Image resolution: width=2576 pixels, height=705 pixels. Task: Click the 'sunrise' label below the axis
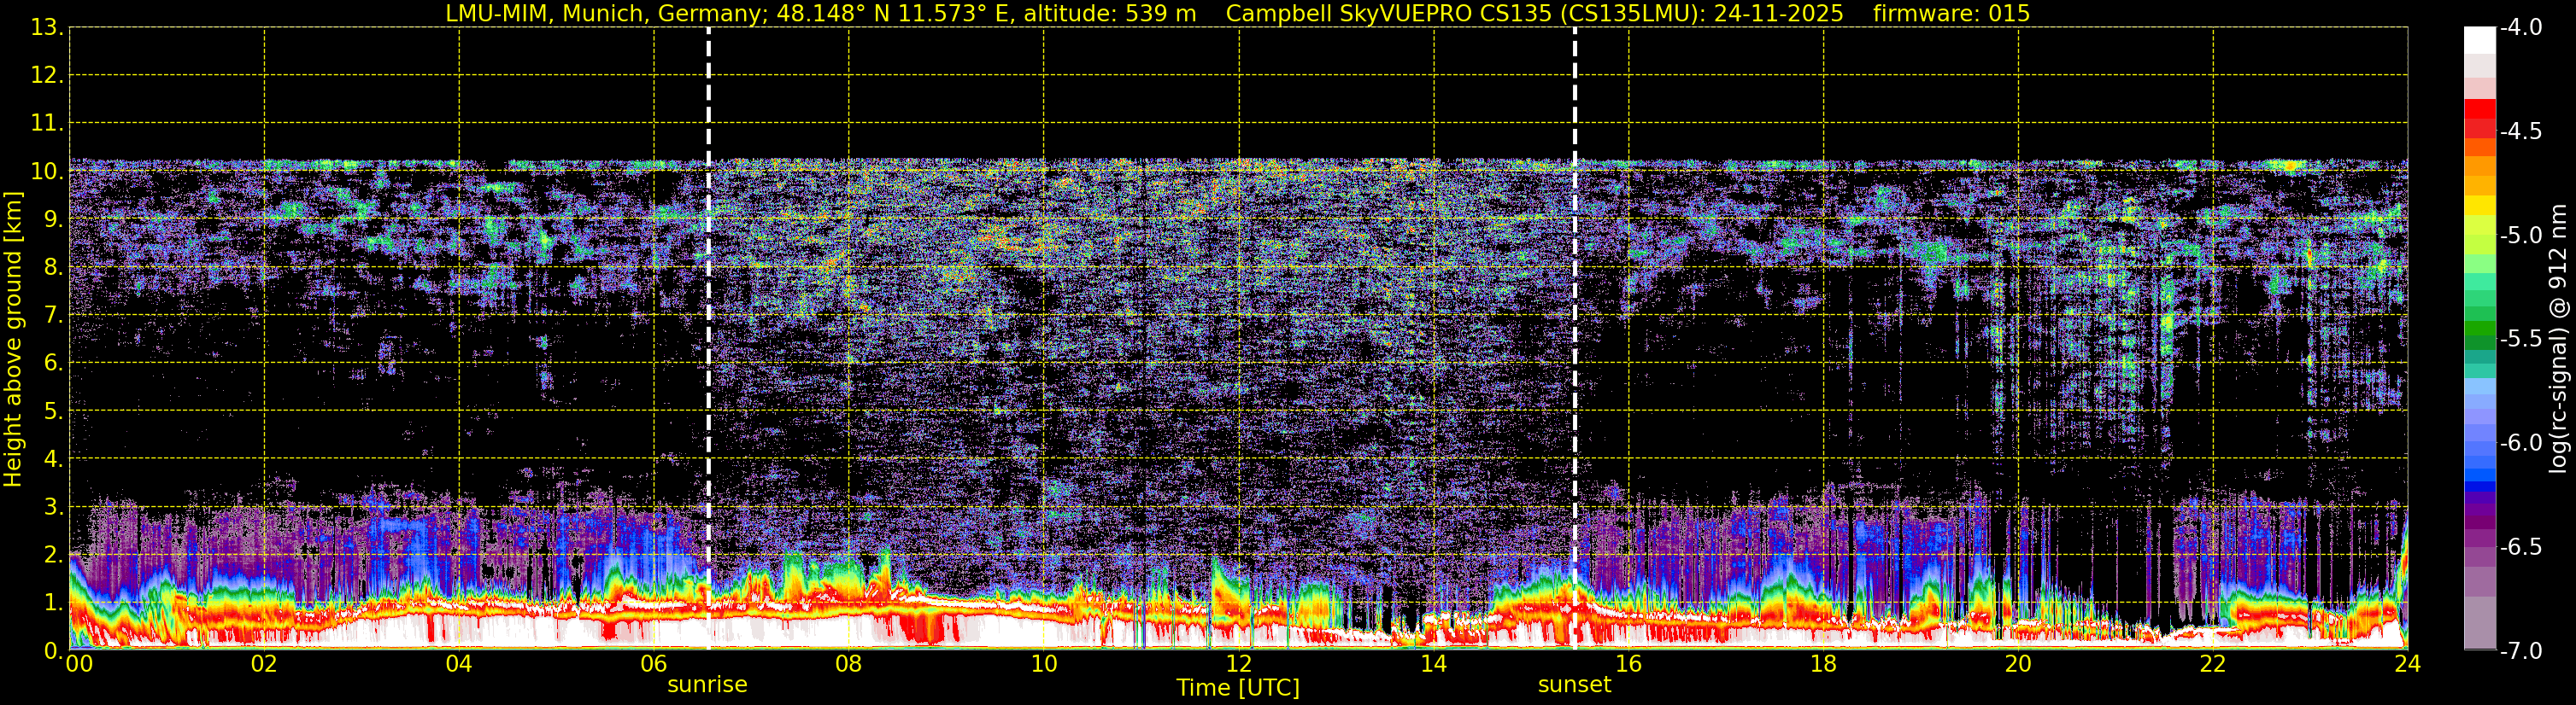pyautogui.click(x=707, y=685)
